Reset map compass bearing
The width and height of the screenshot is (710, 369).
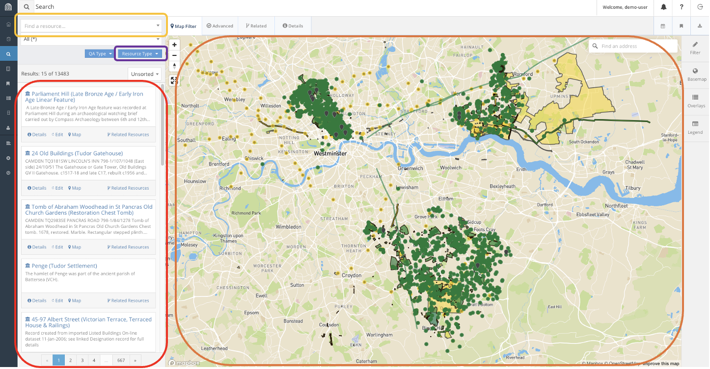(174, 66)
